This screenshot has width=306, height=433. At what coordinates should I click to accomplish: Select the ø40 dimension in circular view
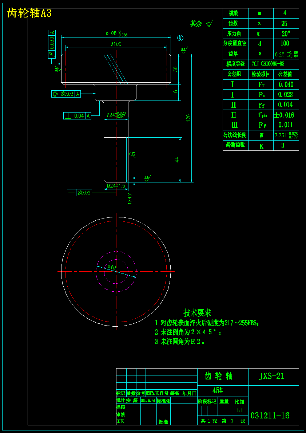(x=111, y=267)
